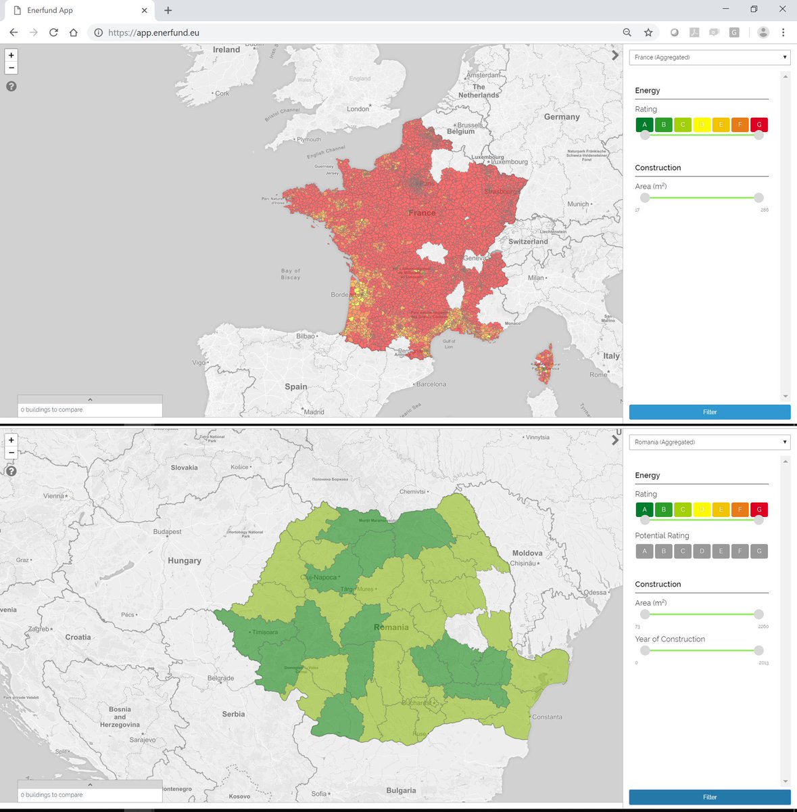The width and height of the screenshot is (797, 812).
Task: Click France Area slider right handle
Action: pos(759,198)
